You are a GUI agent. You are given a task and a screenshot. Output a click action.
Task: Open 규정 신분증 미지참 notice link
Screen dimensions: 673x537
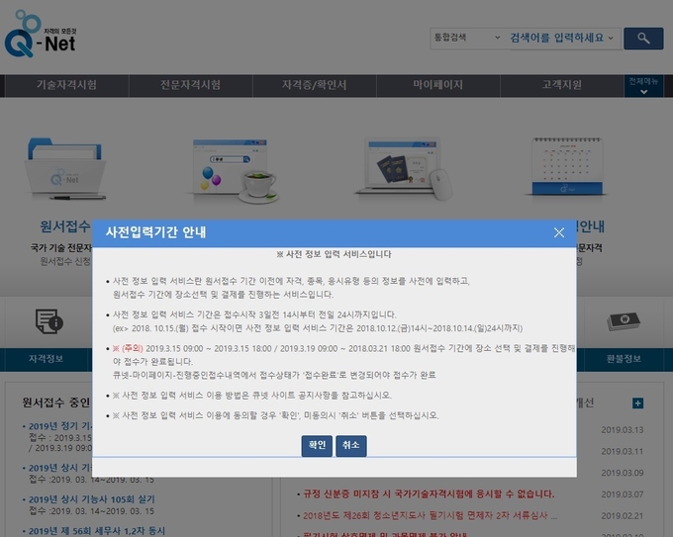tap(429, 494)
